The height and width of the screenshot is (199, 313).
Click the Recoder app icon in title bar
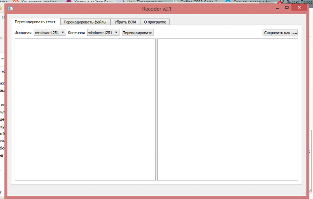coord(11,8)
